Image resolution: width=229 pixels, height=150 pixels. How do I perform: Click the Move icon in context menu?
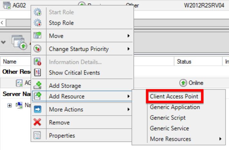[x=38, y=36]
